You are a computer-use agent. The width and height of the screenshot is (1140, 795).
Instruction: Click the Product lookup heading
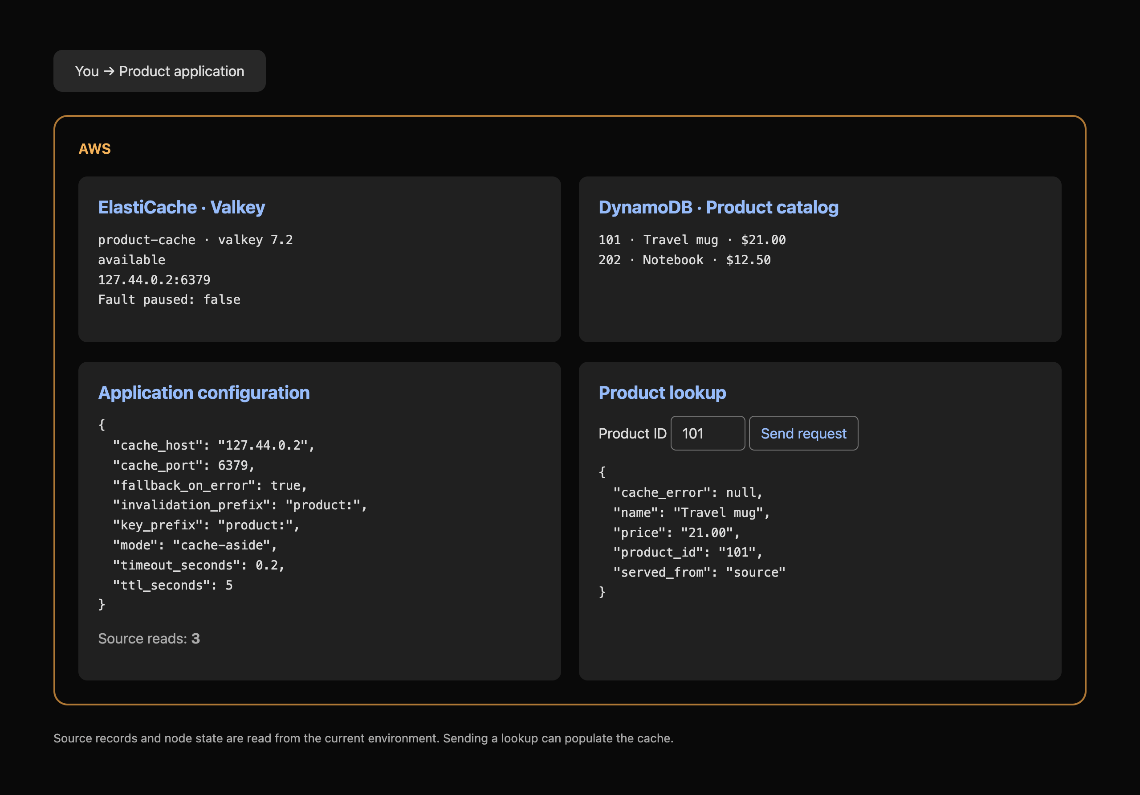click(662, 393)
